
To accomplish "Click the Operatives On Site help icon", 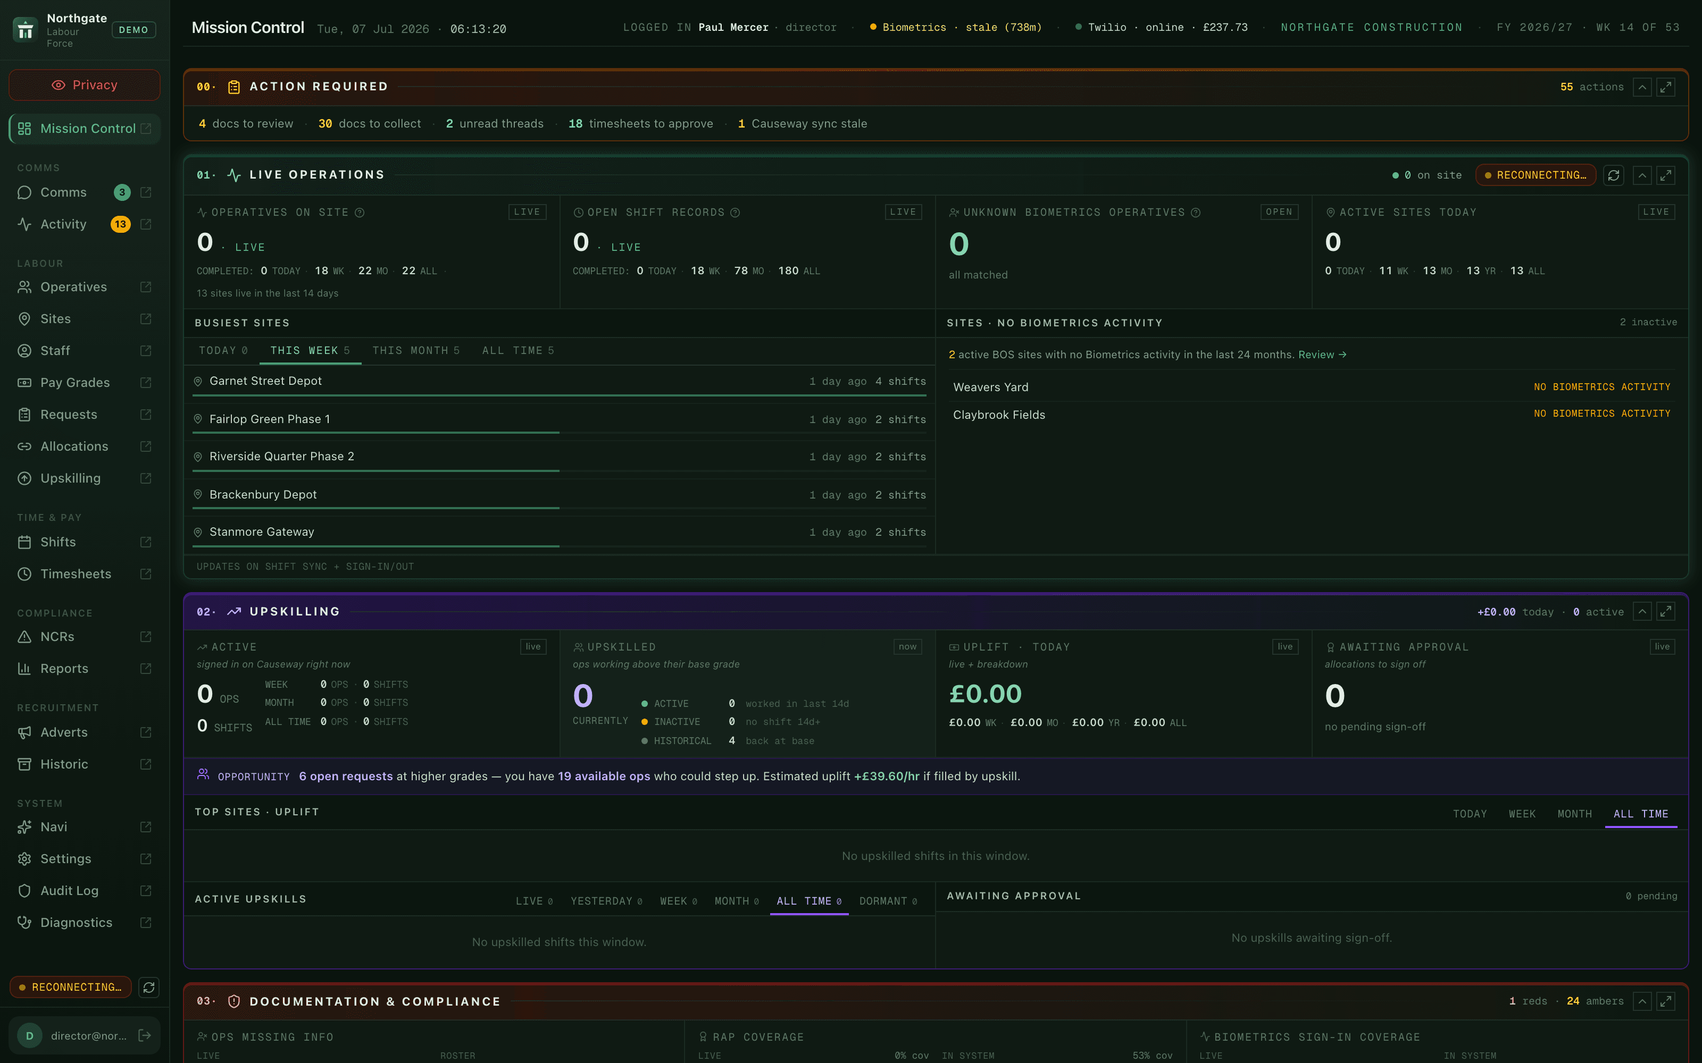I will (x=360, y=212).
